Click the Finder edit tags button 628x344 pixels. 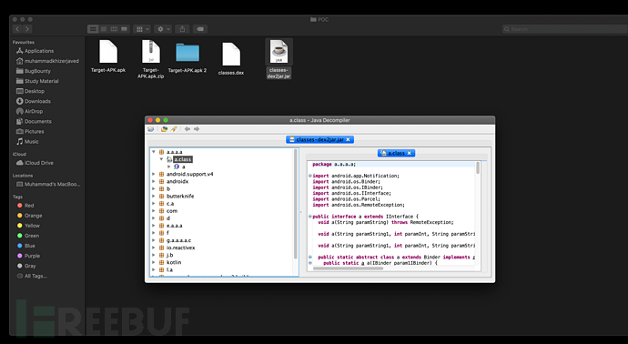200,29
